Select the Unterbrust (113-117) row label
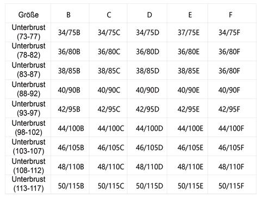261x204 pixels. click(x=28, y=184)
